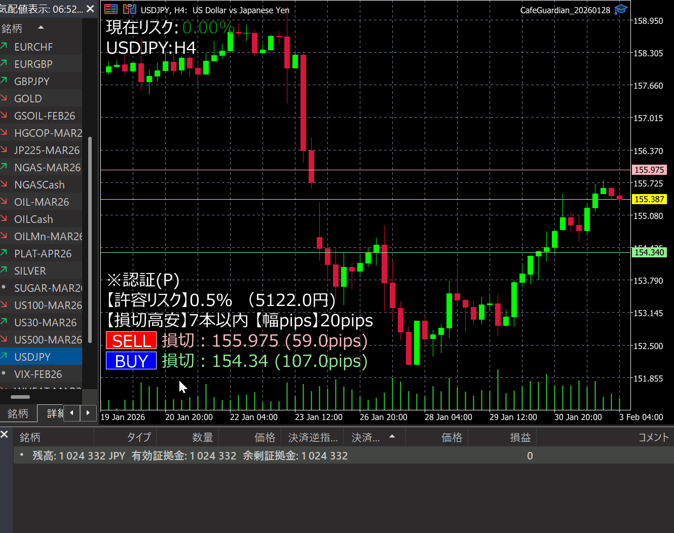Close the bottom Toolbox panel
Image resolution: width=674 pixels, height=533 pixels.
click(5, 434)
